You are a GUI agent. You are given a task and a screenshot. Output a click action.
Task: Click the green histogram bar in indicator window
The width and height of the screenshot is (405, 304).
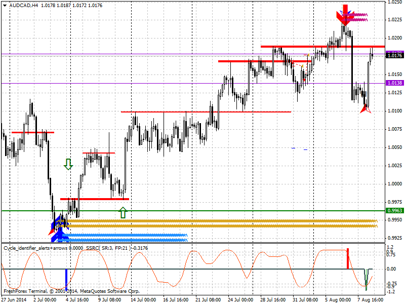[x=366, y=280]
